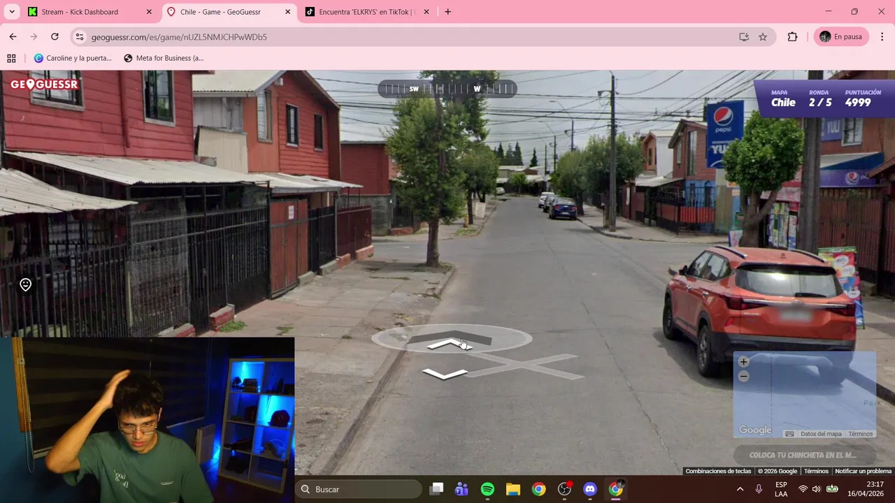Click the Windows taskbar 'Buscar' search box

(x=359, y=489)
